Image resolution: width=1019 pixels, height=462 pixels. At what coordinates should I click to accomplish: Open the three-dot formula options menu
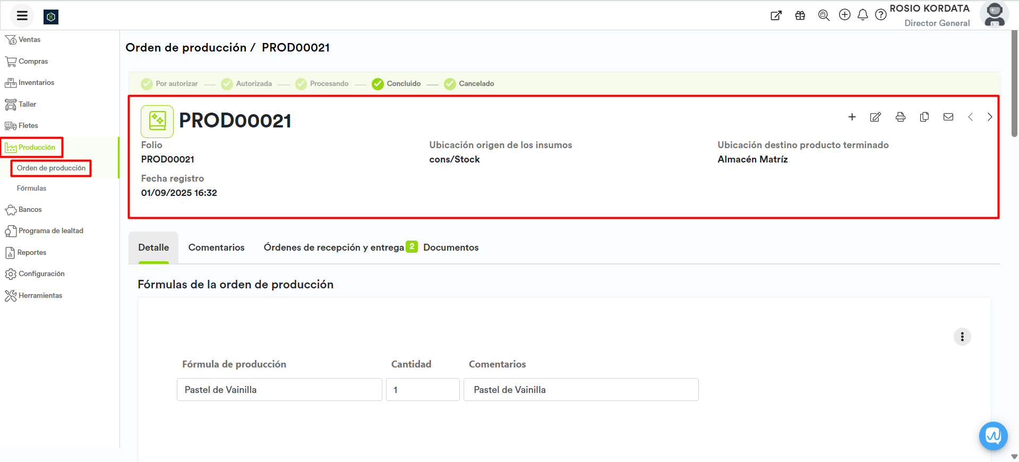[962, 337]
